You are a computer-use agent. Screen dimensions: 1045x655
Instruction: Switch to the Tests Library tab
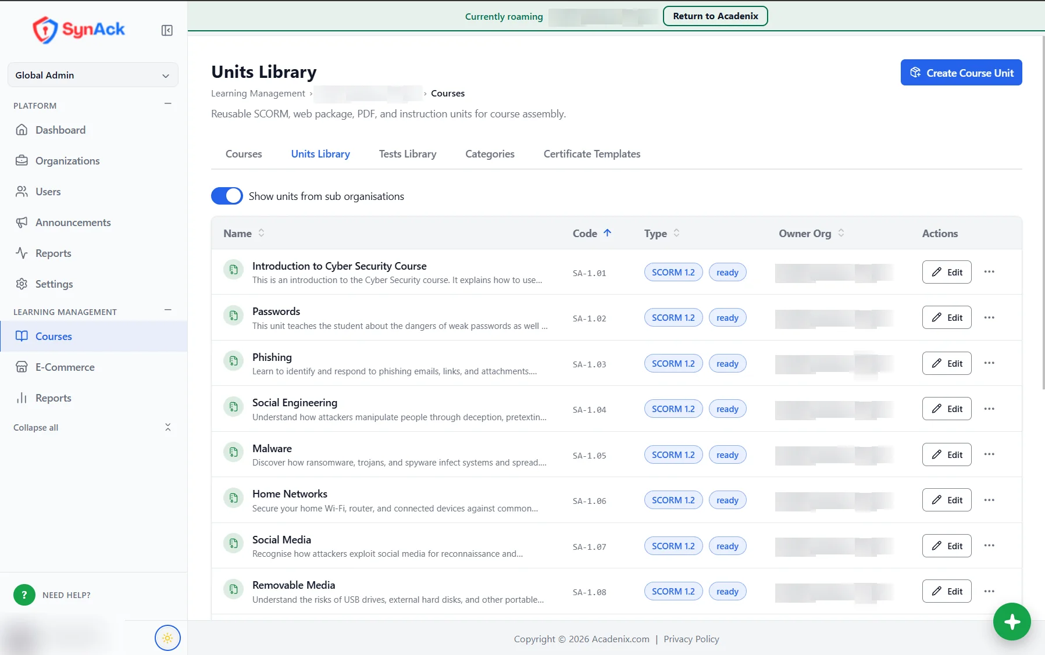(408, 154)
